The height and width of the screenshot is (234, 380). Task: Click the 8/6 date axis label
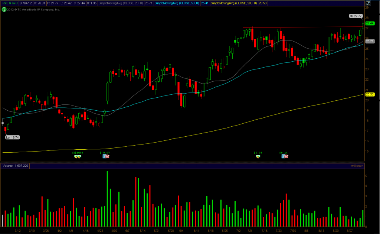click(306, 231)
